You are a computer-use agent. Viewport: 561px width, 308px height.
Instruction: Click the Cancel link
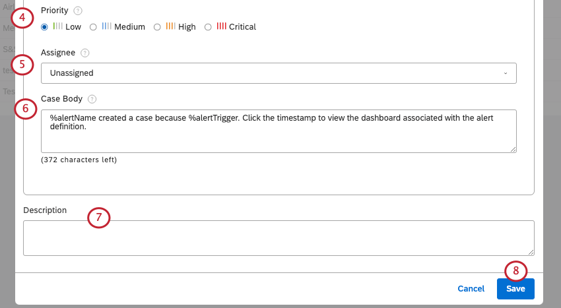(471, 289)
